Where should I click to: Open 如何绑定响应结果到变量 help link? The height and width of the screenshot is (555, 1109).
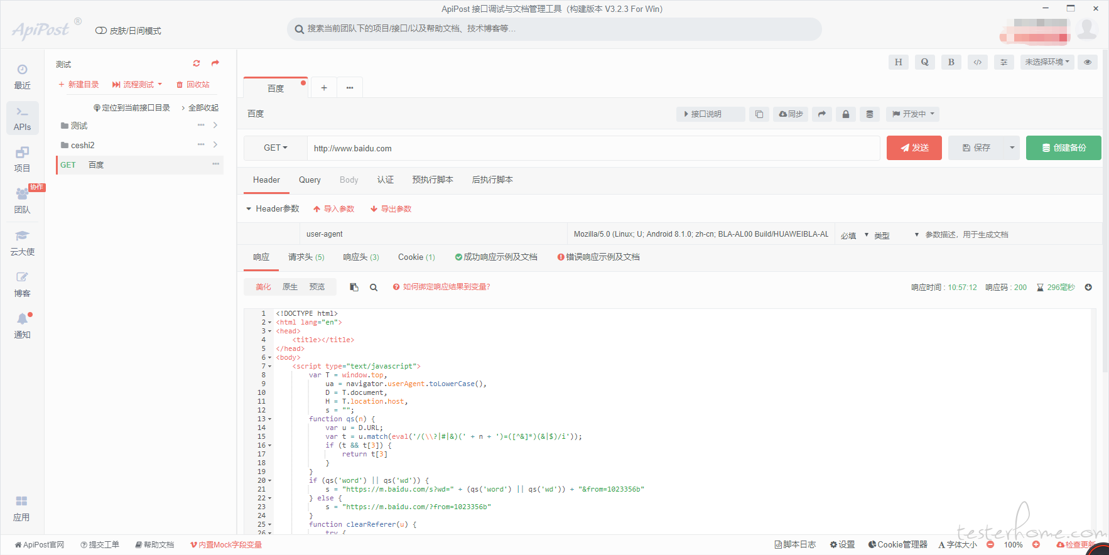tap(441, 287)
